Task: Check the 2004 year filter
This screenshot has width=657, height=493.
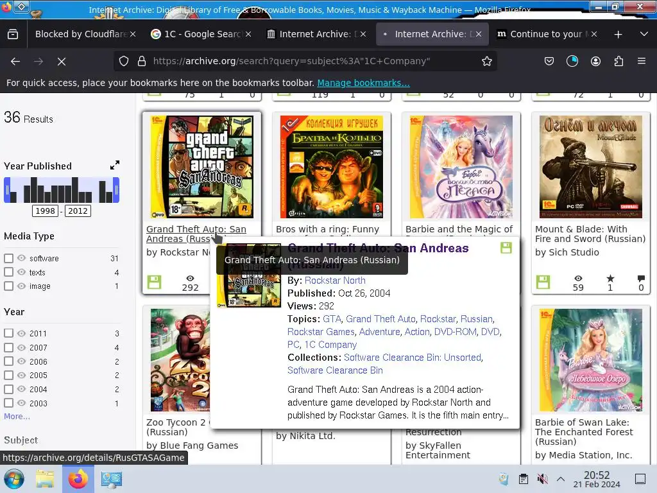Action: (9, 389)
